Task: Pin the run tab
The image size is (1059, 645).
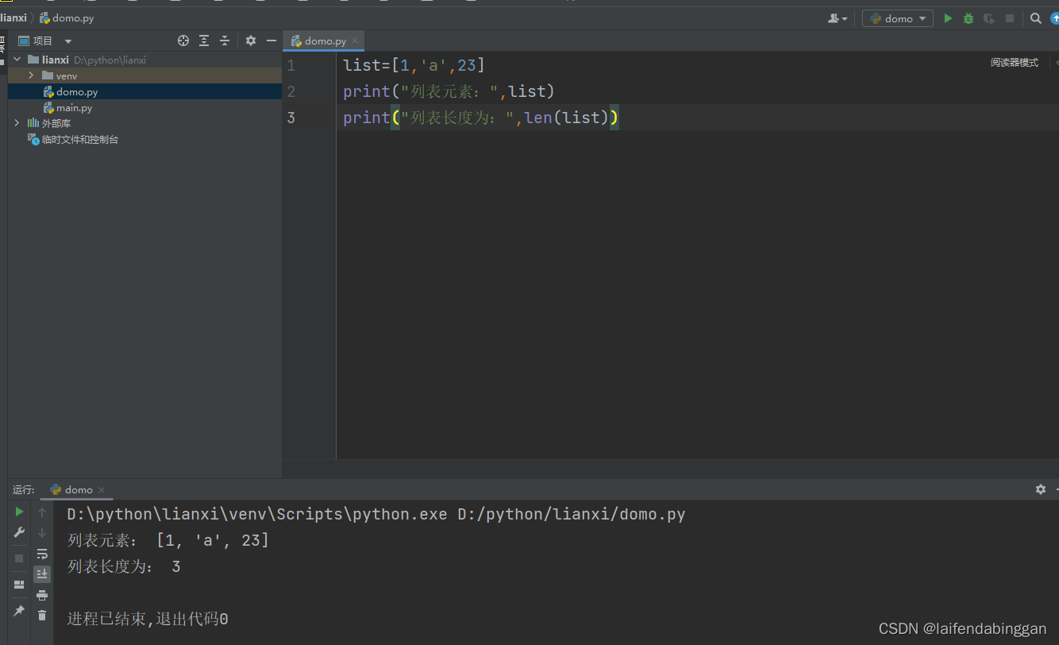Action: 19,611
